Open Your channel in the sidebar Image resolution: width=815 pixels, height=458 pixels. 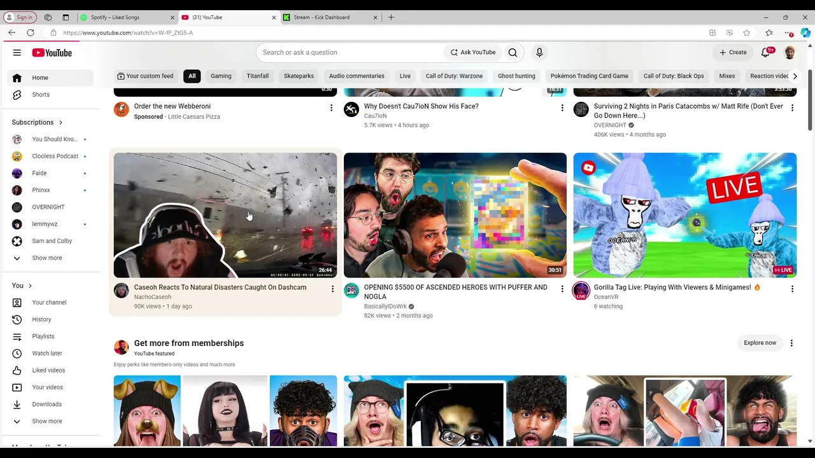(50, 303)
